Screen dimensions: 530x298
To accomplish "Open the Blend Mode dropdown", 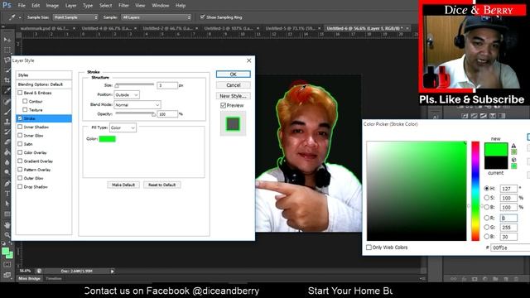I will tap(137, 105).
